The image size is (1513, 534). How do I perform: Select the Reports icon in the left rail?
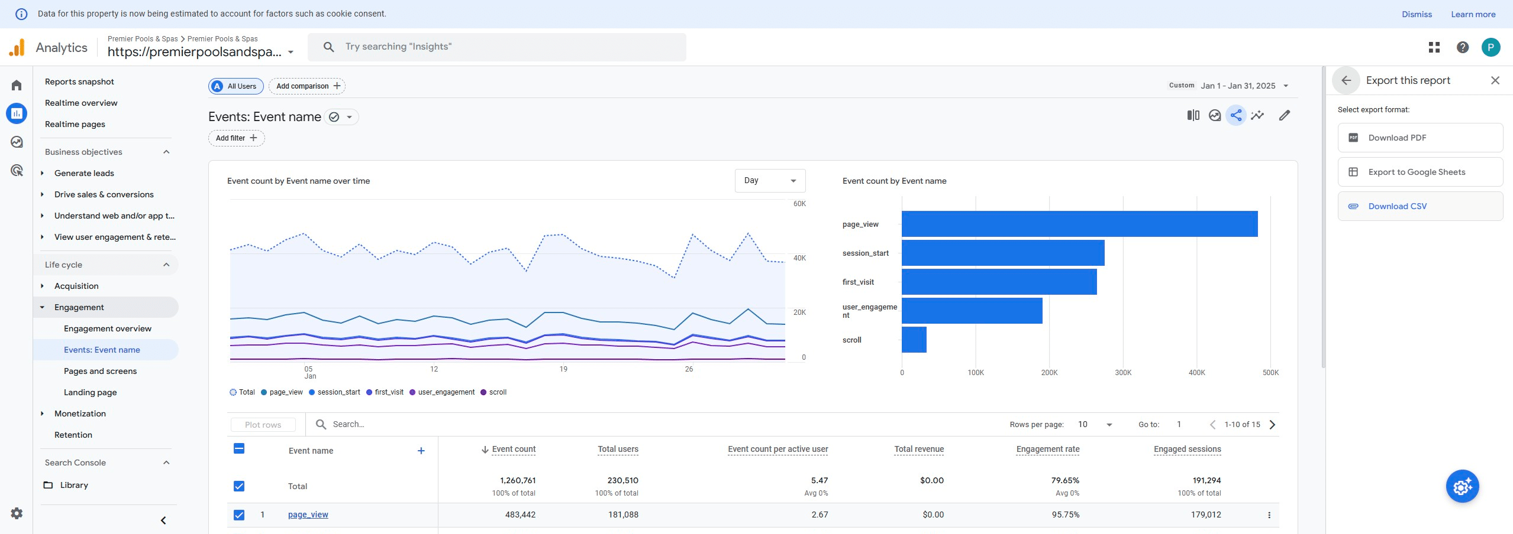[x=16, y=113]
